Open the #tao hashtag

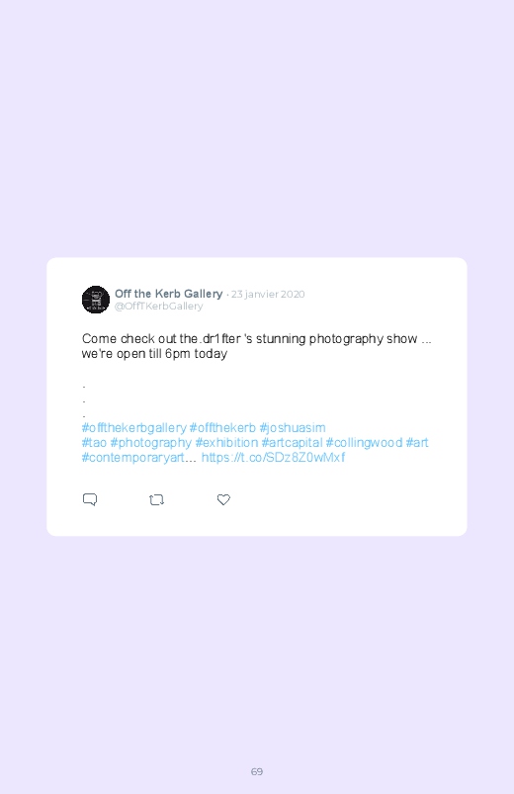tap(94, 443)
